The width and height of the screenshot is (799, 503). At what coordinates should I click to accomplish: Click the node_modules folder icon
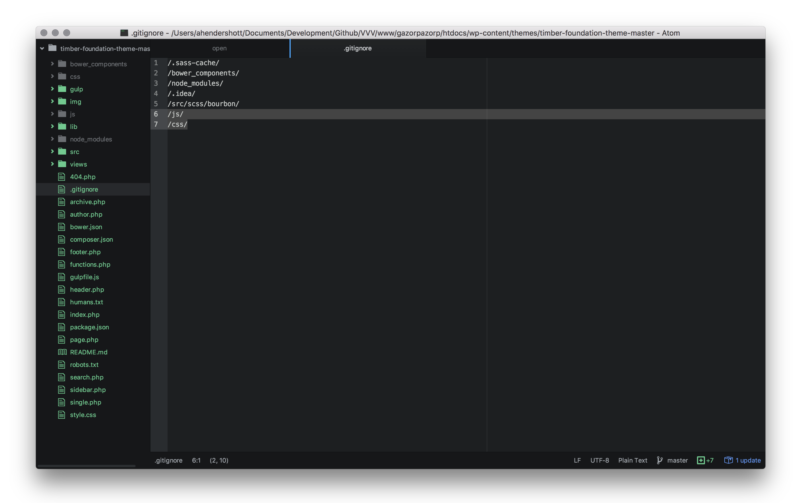62,139
